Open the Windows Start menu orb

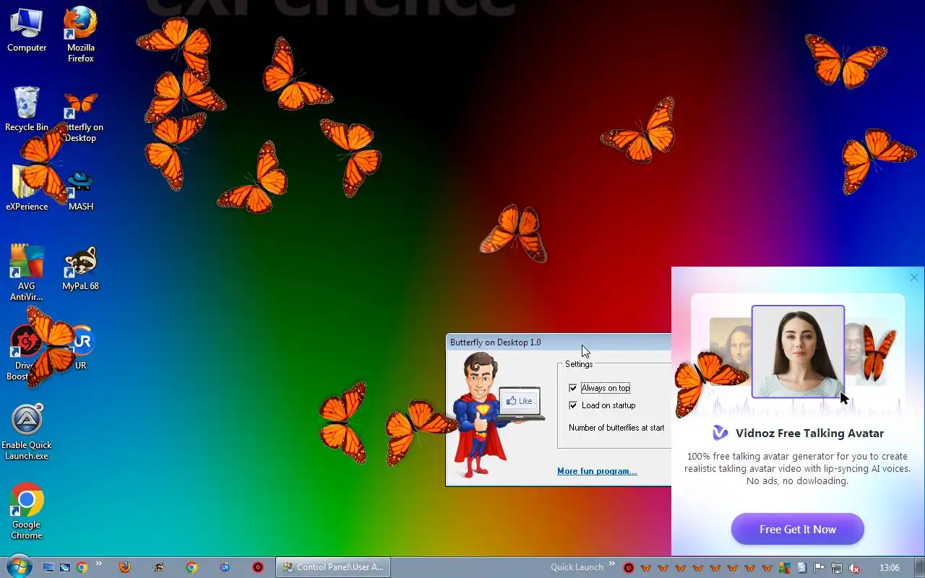click(18, 566)
